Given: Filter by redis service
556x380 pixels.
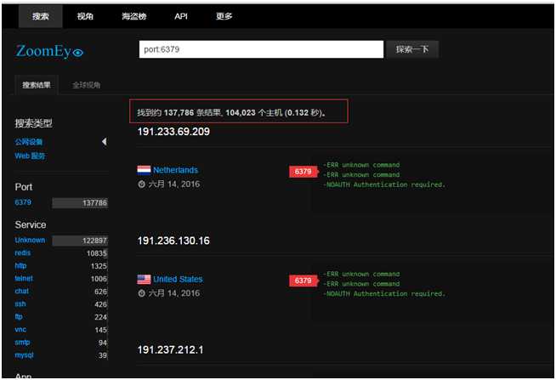Looking at the screenshot, I should click(23, 253).
